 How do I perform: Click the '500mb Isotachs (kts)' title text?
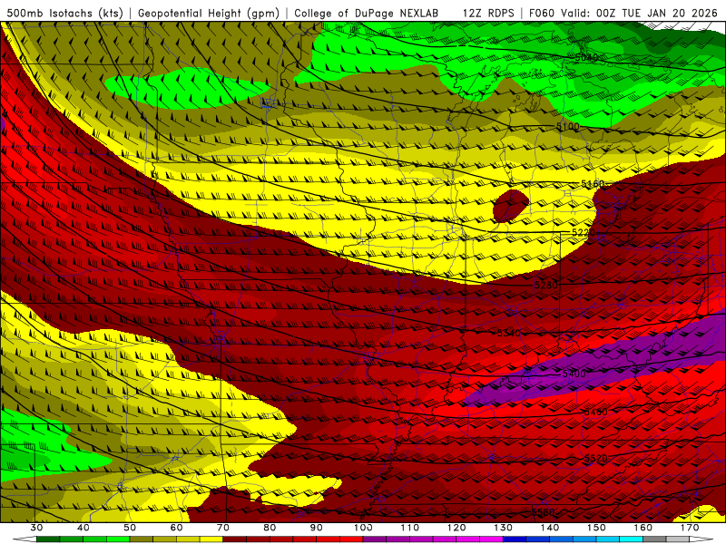point(64,14)
